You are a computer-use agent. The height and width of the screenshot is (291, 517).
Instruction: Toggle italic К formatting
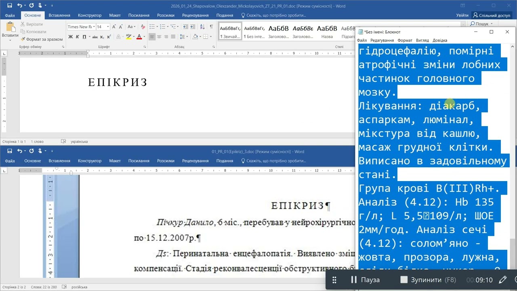[x=77, y=36]
